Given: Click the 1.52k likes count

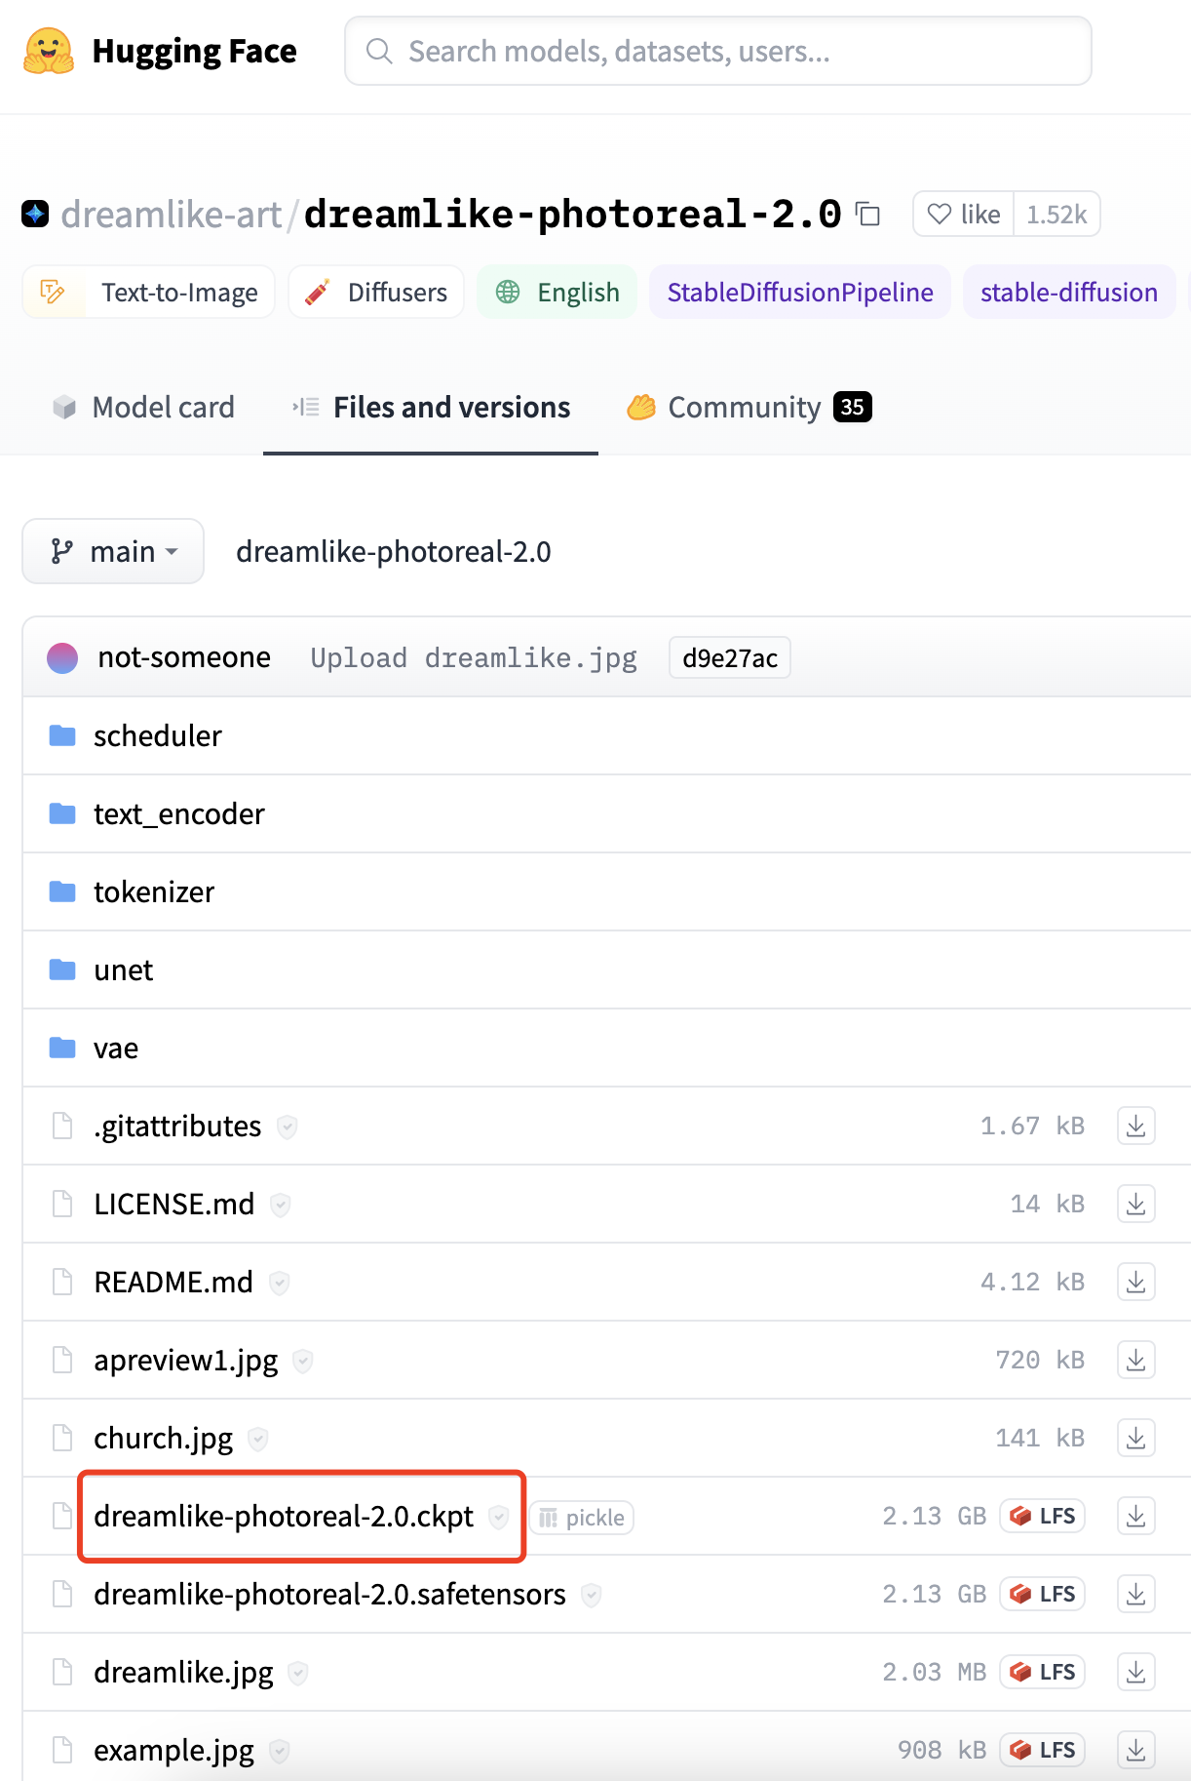Looking at the screenshot, I should 1057,214.
